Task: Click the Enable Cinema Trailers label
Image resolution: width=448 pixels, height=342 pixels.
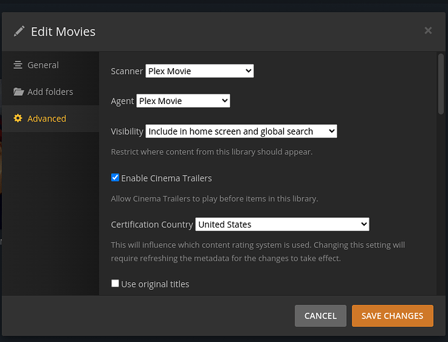Action: [166, 178]
